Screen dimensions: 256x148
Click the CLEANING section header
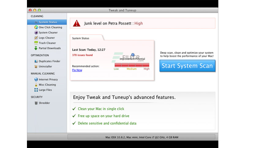(x=37, y=16)
